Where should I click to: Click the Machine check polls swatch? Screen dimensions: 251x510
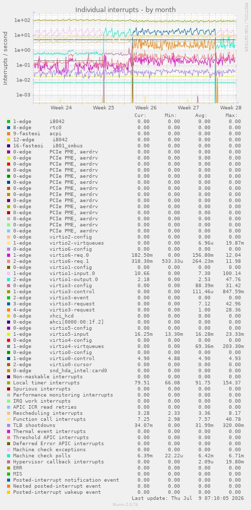[x=9, y=456]
